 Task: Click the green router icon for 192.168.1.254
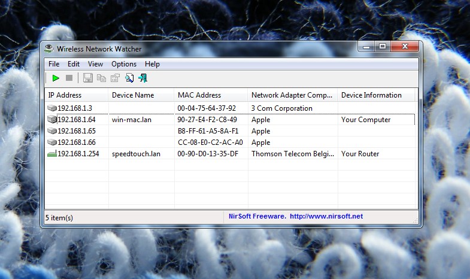point(52,154)
